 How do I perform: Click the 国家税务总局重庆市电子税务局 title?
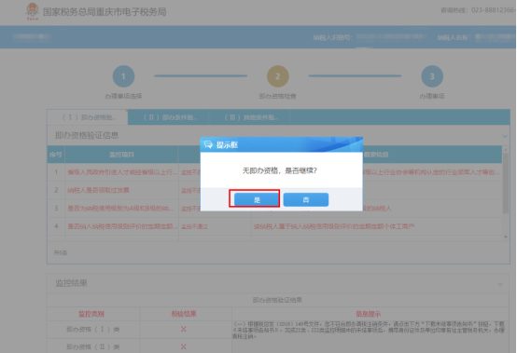pos(105,12)
